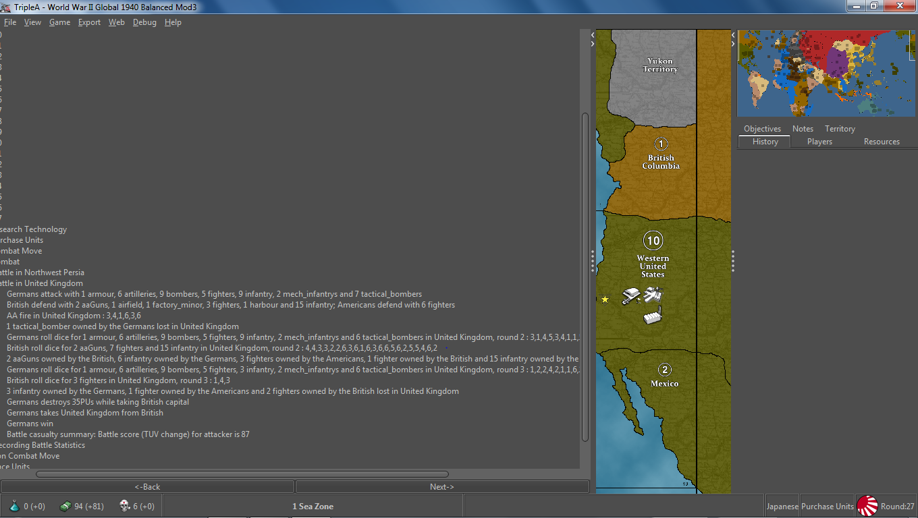Open the Game menu

[59, 22]
